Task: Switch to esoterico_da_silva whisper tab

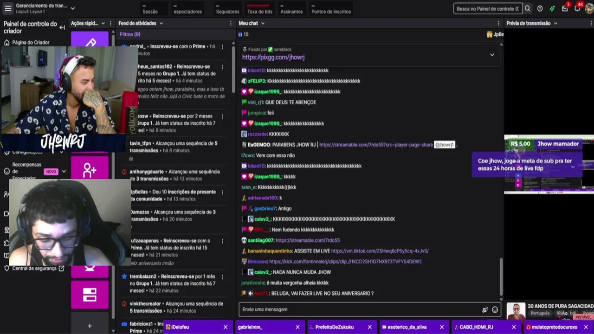Action: click(x=407, y=327)
